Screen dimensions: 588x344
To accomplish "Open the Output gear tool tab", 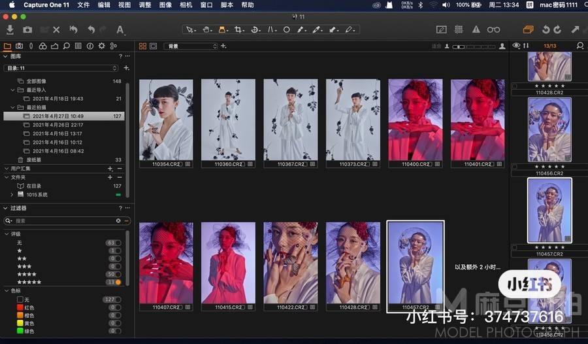I will click(x=102, y=46).
